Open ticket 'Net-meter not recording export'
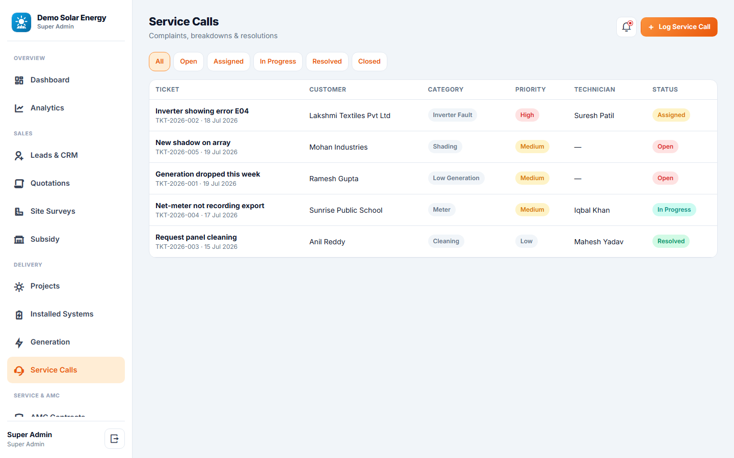 [209, 206]
